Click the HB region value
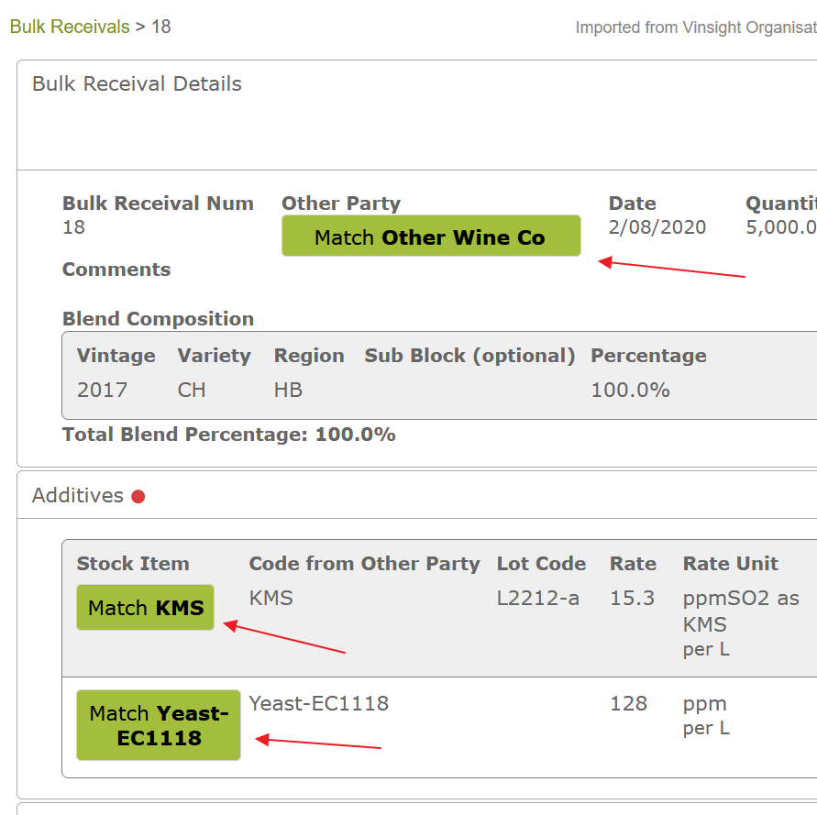The width and height of the screenshot is (817, 815). 288,390
